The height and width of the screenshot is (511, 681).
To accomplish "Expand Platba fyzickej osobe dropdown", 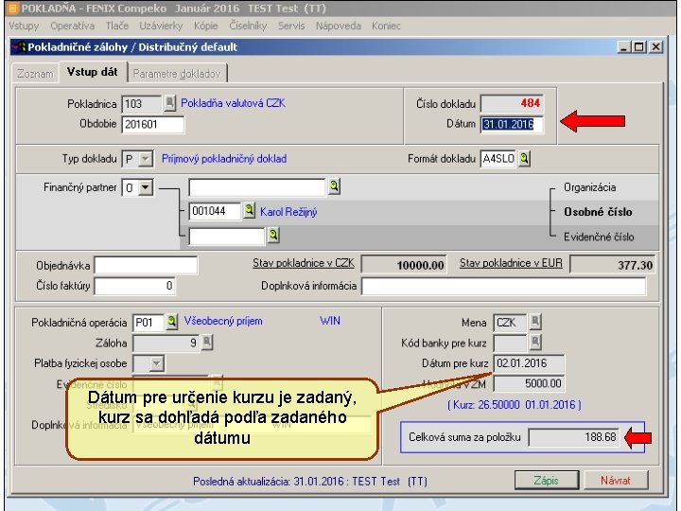I will (x=157, y=363).
